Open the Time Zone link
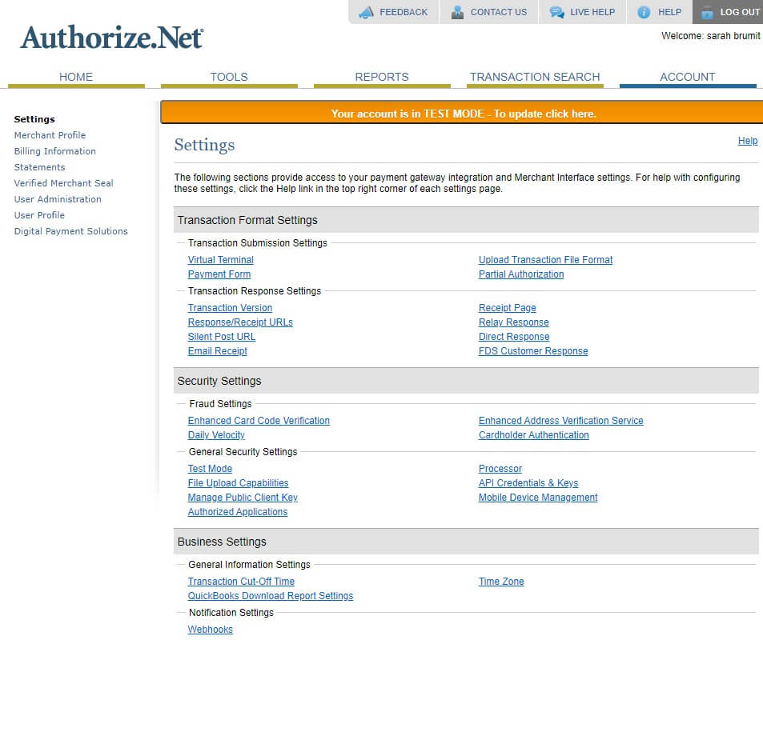The height and width of the screenshot is (736, 763). [x=500, y=582]
